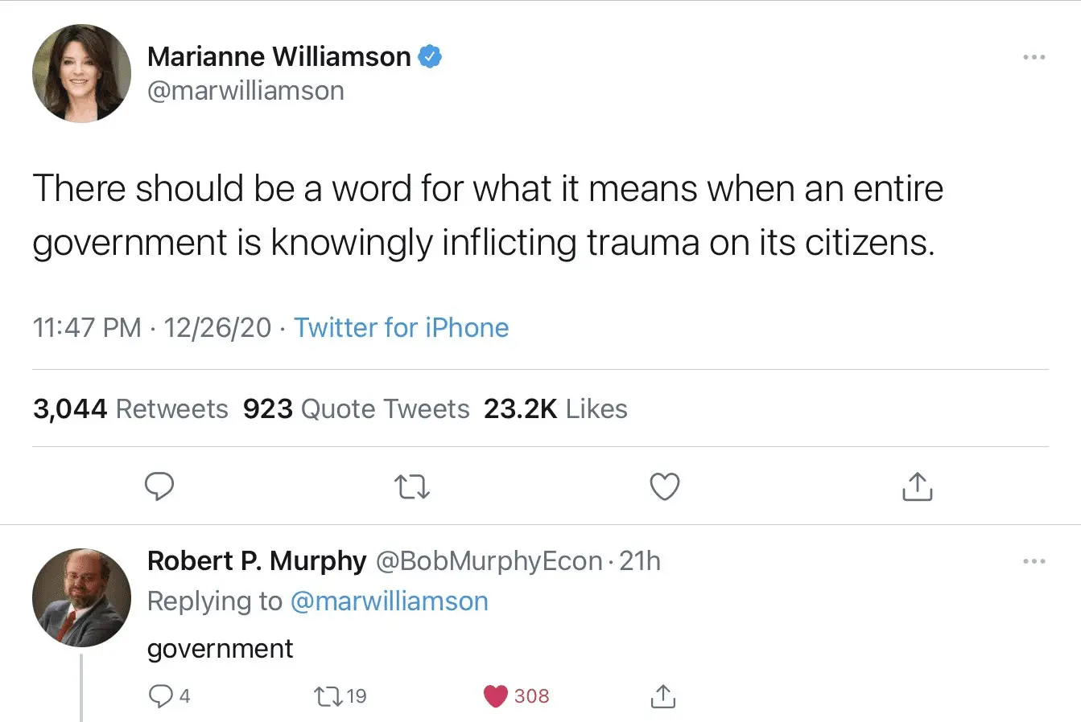The height and width of the screenshot is (722, 1081).
Task: Open the verified badge next to Marianne Williamson
Action: (430, 57)
